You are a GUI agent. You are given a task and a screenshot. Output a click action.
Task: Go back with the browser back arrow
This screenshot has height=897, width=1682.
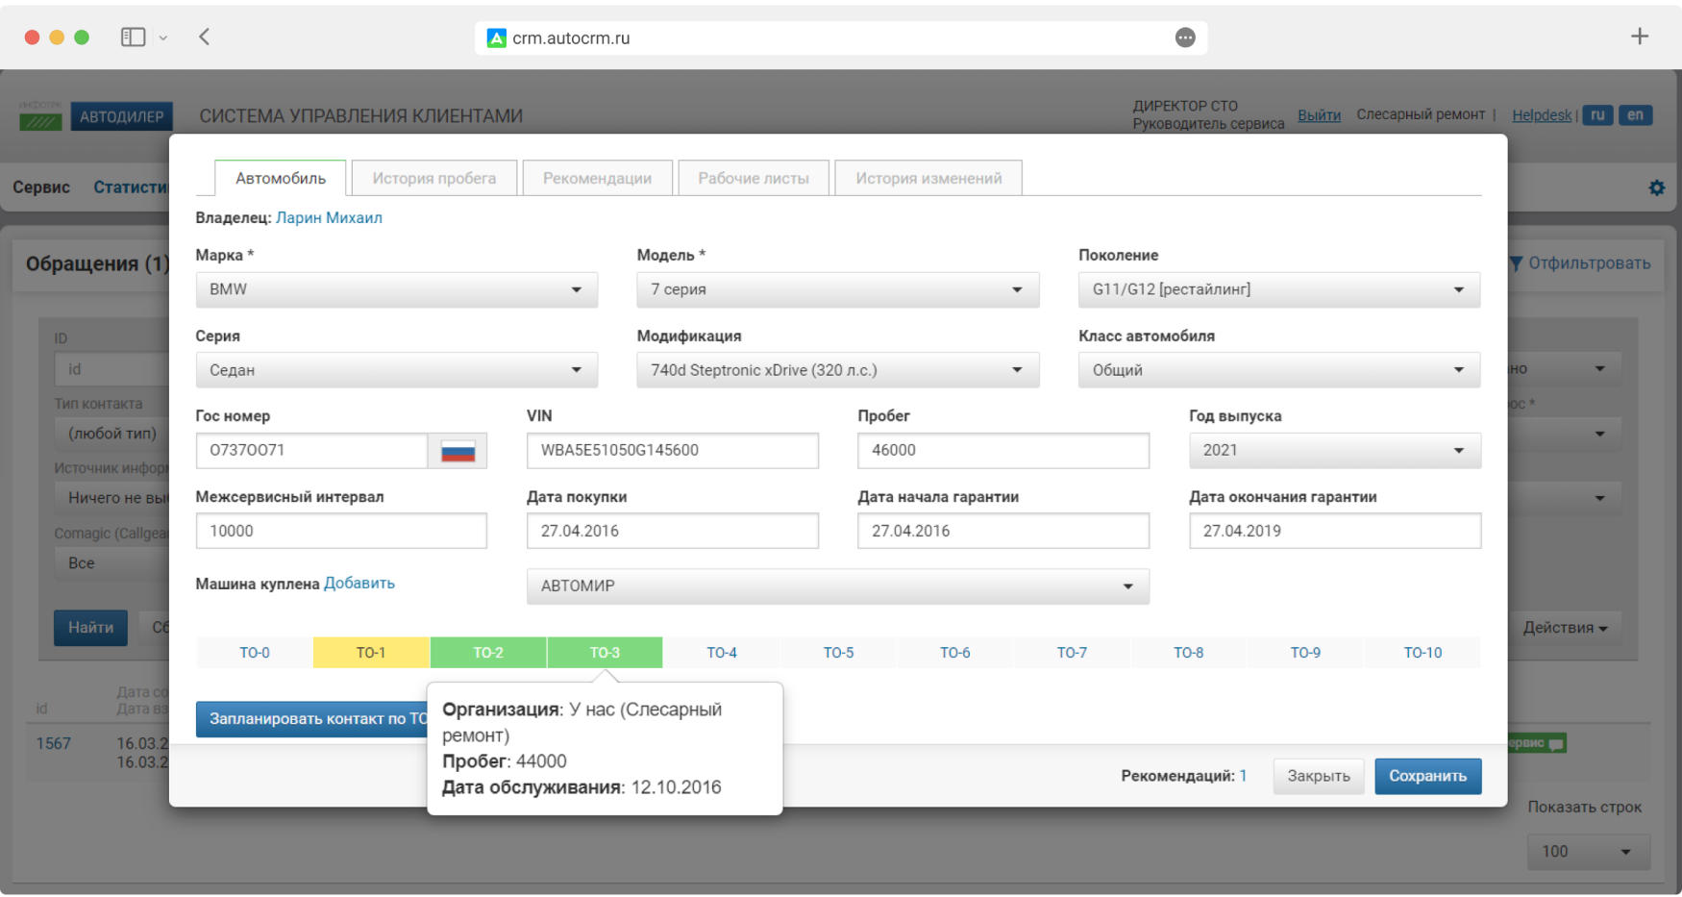point(205,37)
